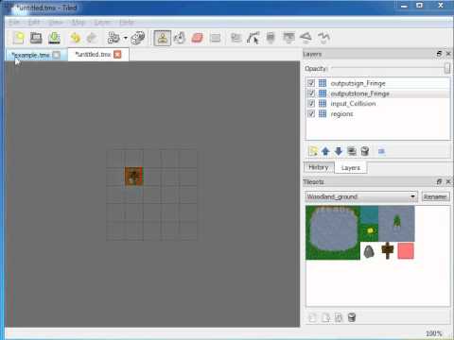The image size is (454, 340).
Task: Select the Stamp Brush tool
Action: tap(163, 38)
